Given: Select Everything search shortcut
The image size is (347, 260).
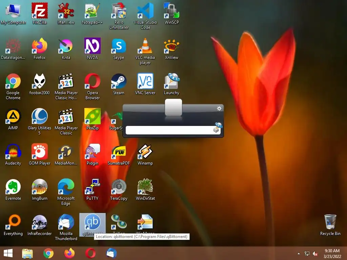Looking at the screenshot, I should [13, 225].
